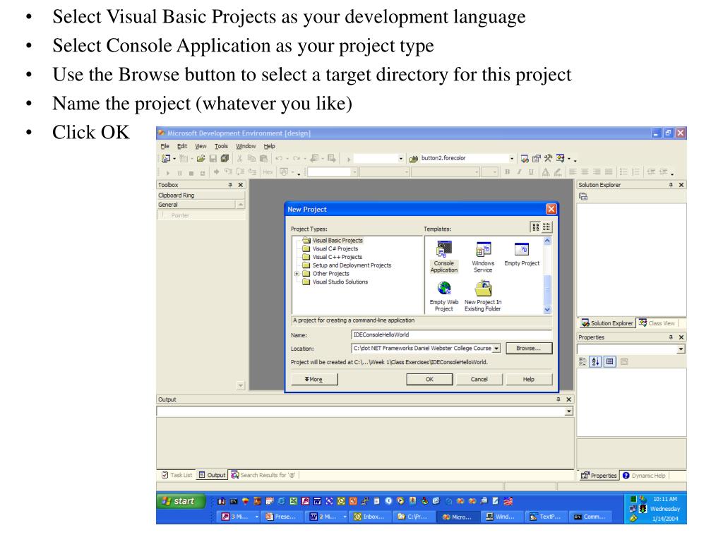Click the New Project toolbar icon
Image resolution: width=723 pixels, height=542 pixels.
point(166,159)
